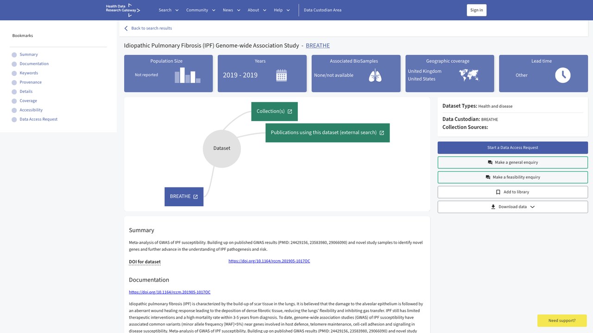Click the Need support? button

[562, 321]
